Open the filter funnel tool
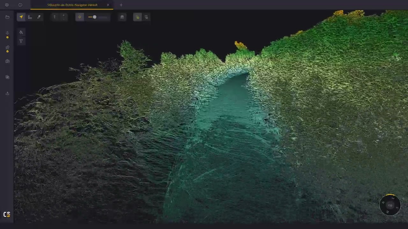This screenshot has width=408, height=229. pos(21,41)
